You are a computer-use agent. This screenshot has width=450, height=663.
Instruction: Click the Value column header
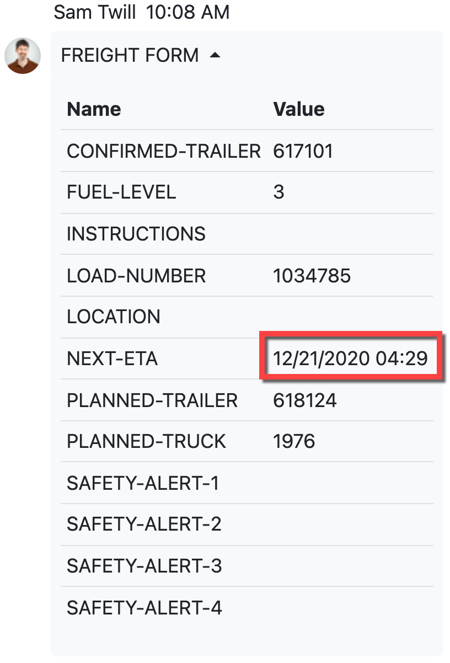pyautogui.click(x=298, y=109)
